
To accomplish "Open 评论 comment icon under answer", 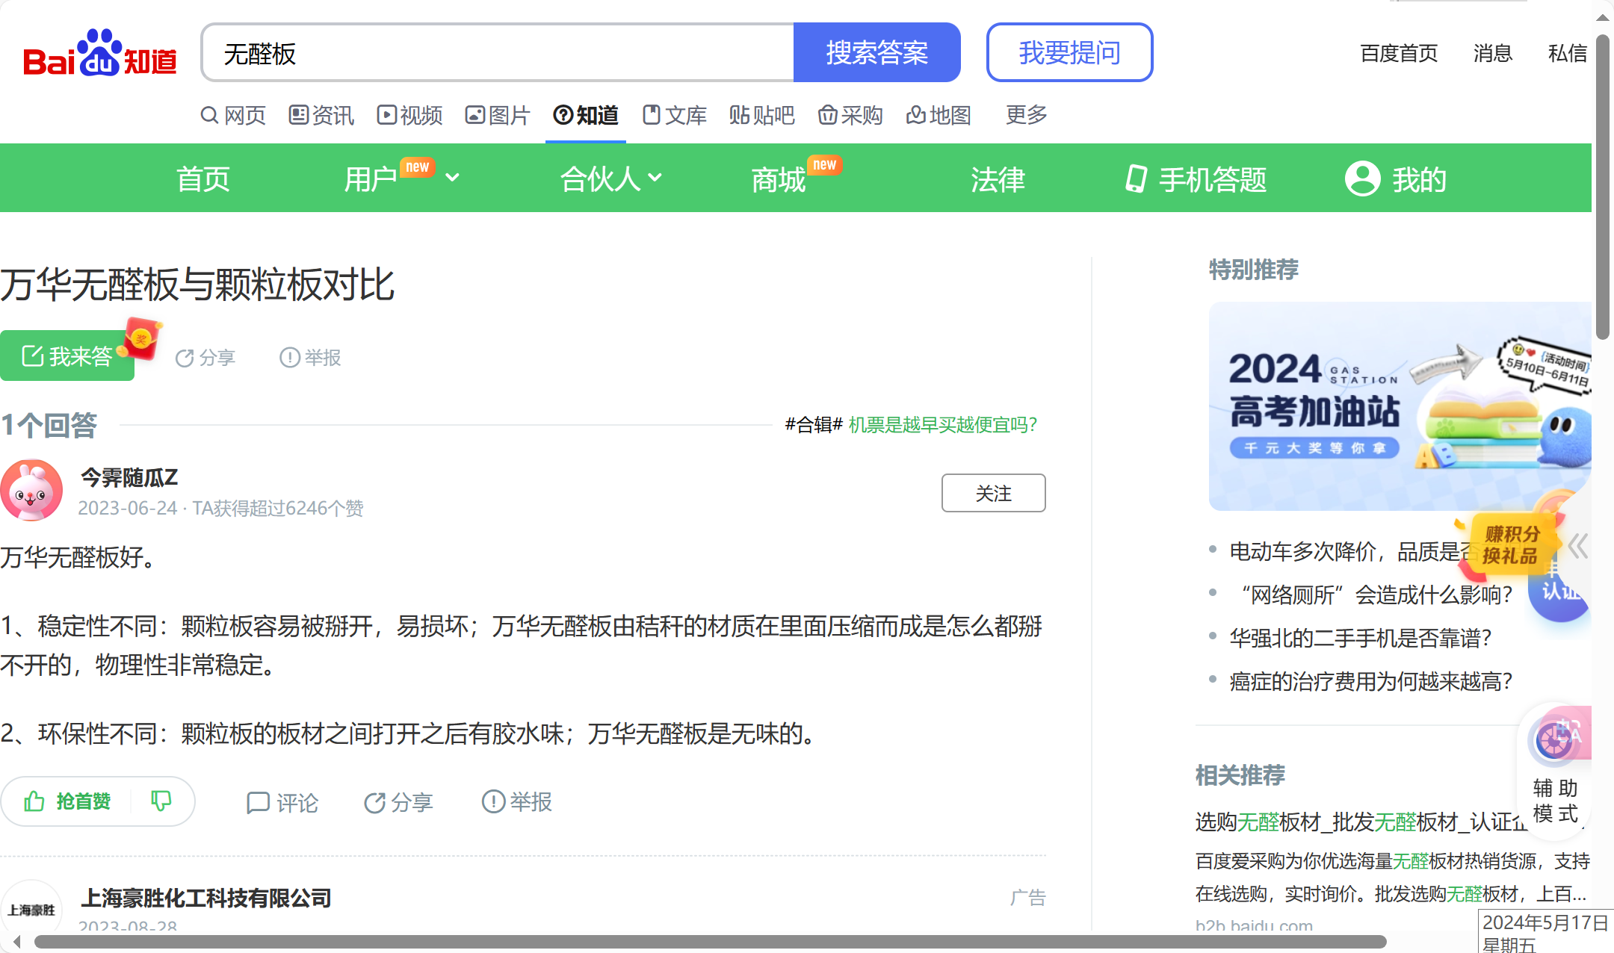I will tap(258, 803).
